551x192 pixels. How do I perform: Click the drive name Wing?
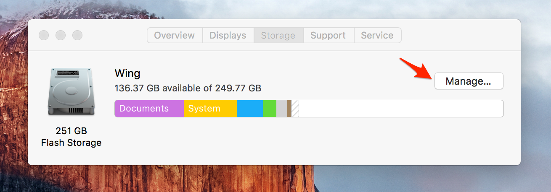click(127, 74)
